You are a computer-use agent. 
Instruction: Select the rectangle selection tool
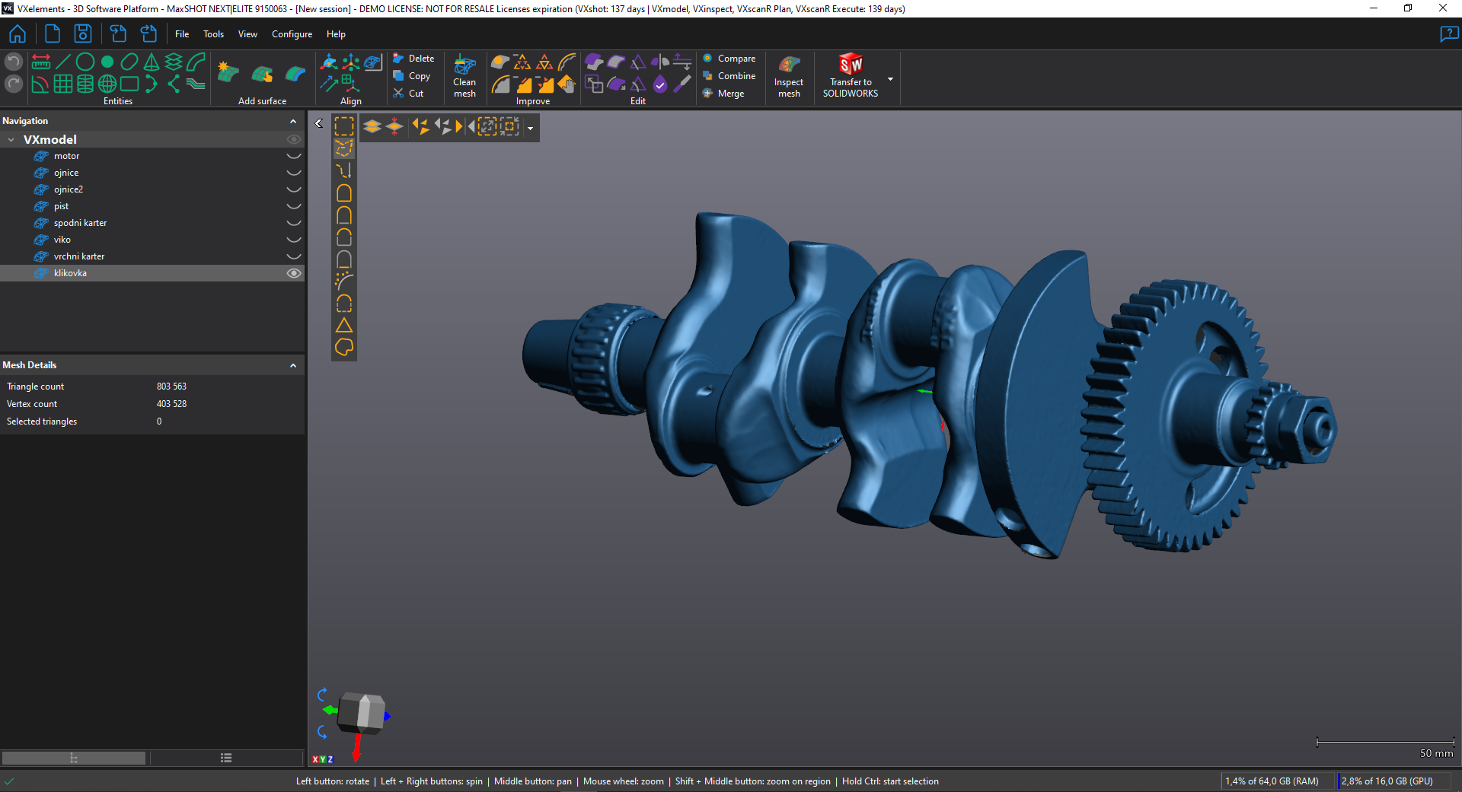[x=344, y=126]
